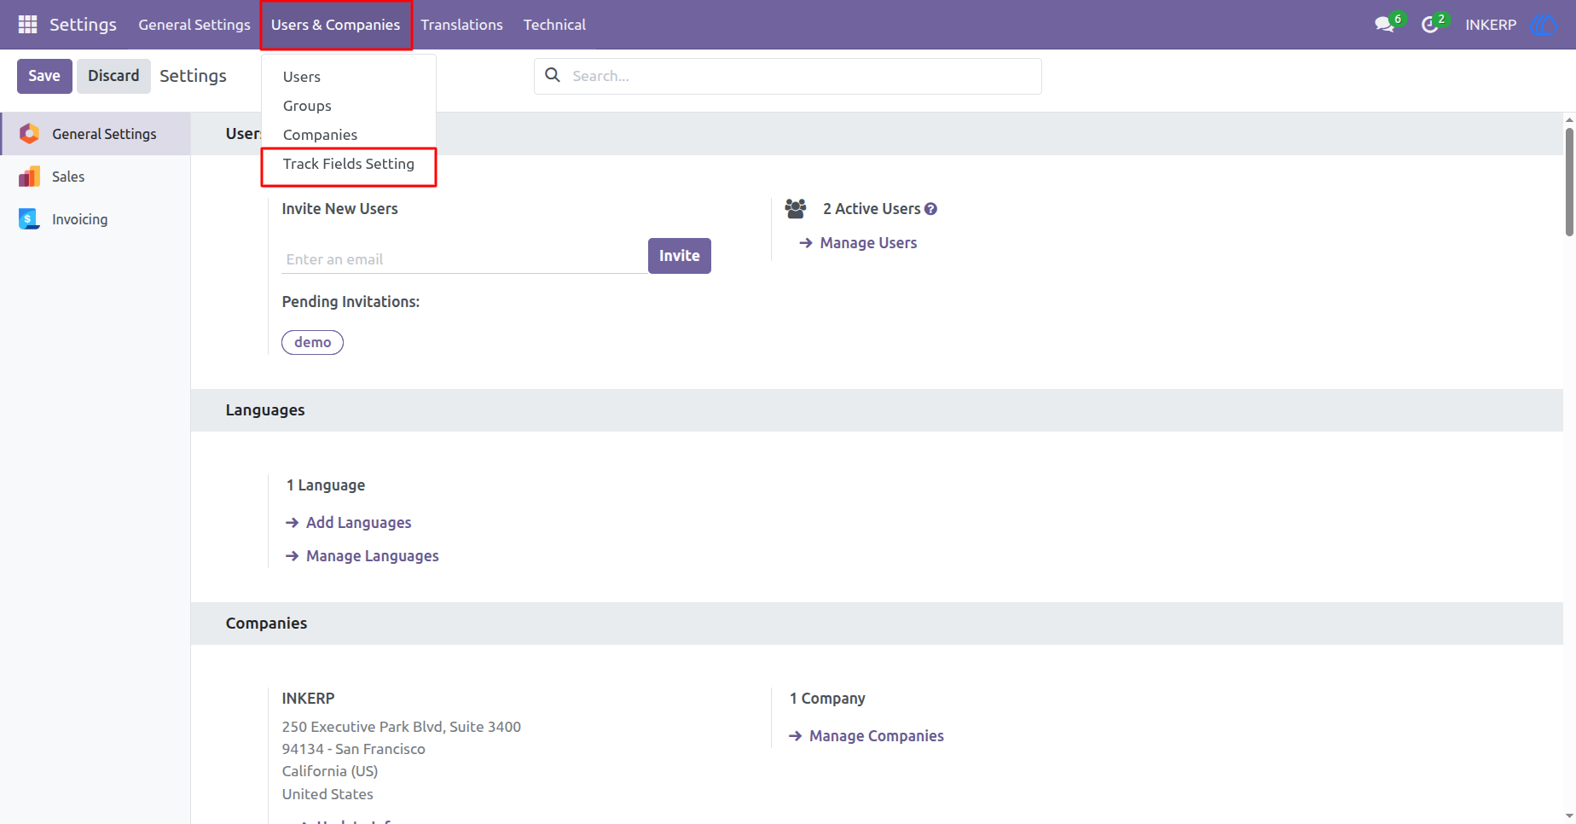Screen dimensions: 1576x824
Task: Click the page scrollbar thumb
Action: pyautogui.click(x=1569, y=181)
